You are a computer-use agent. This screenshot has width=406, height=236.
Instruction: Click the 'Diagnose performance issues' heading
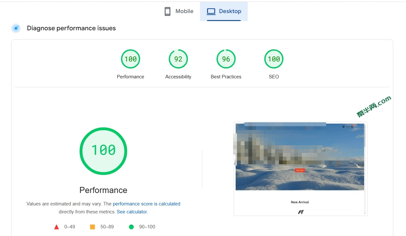(71, 28)
